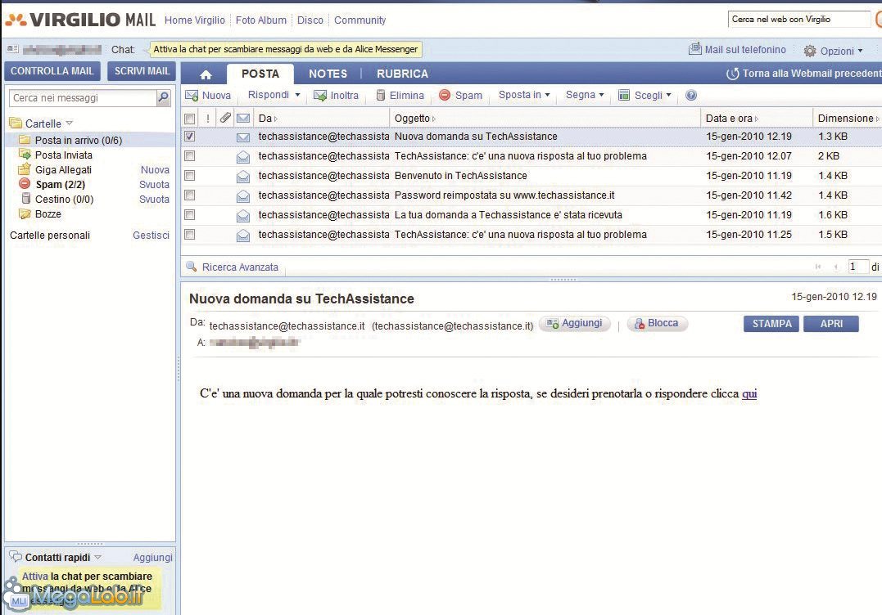The width and height of the screenshot is (882, 615).
Task: Click the magnifier search icon in message search
Action: [x=163, y=97]
